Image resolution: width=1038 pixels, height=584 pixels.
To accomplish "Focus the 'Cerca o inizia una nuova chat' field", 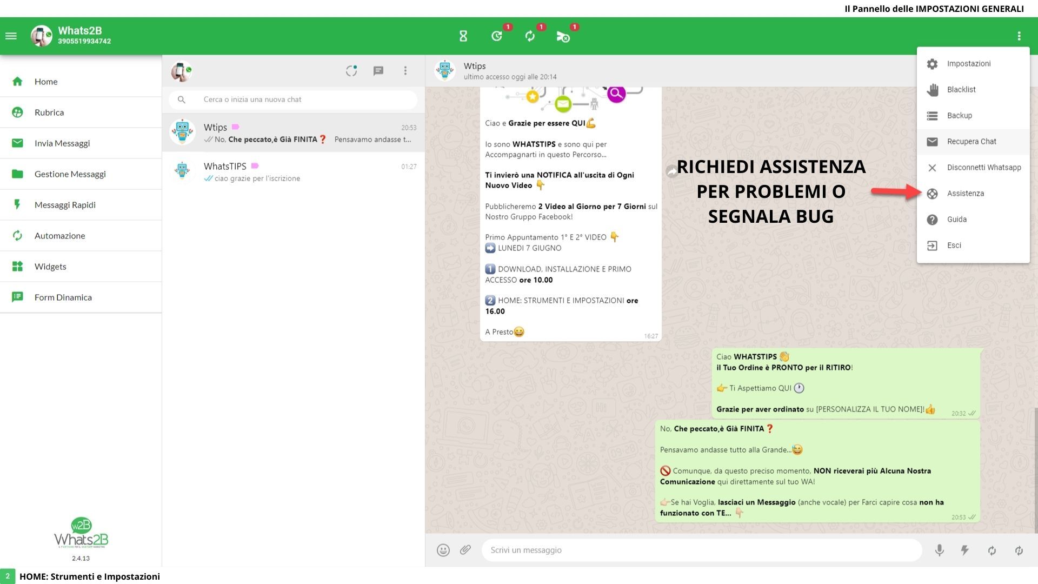I will [293, 99].
